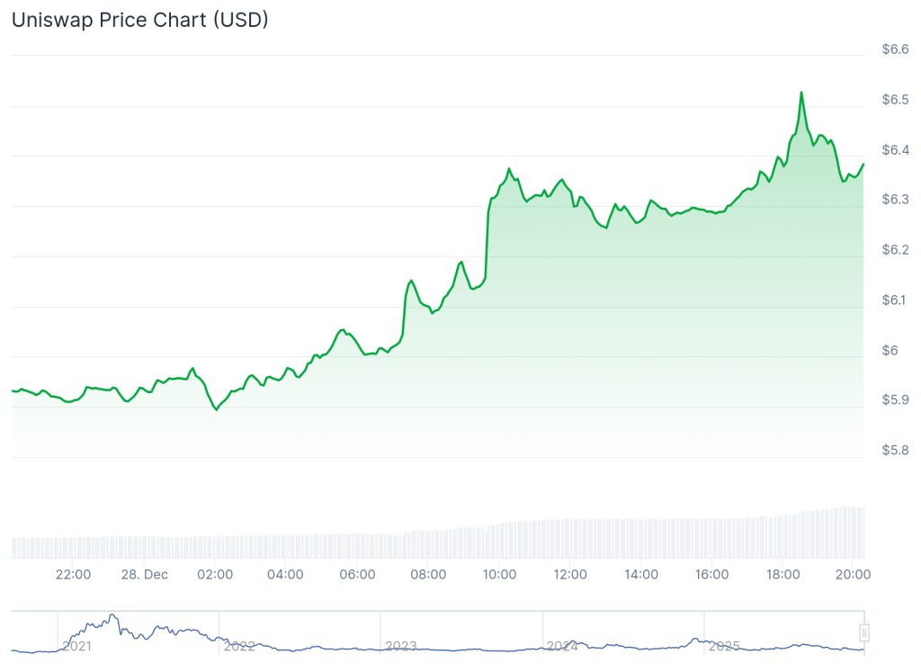Click the volume bars below 14:00
921x672 pixels.
(641, 538)
